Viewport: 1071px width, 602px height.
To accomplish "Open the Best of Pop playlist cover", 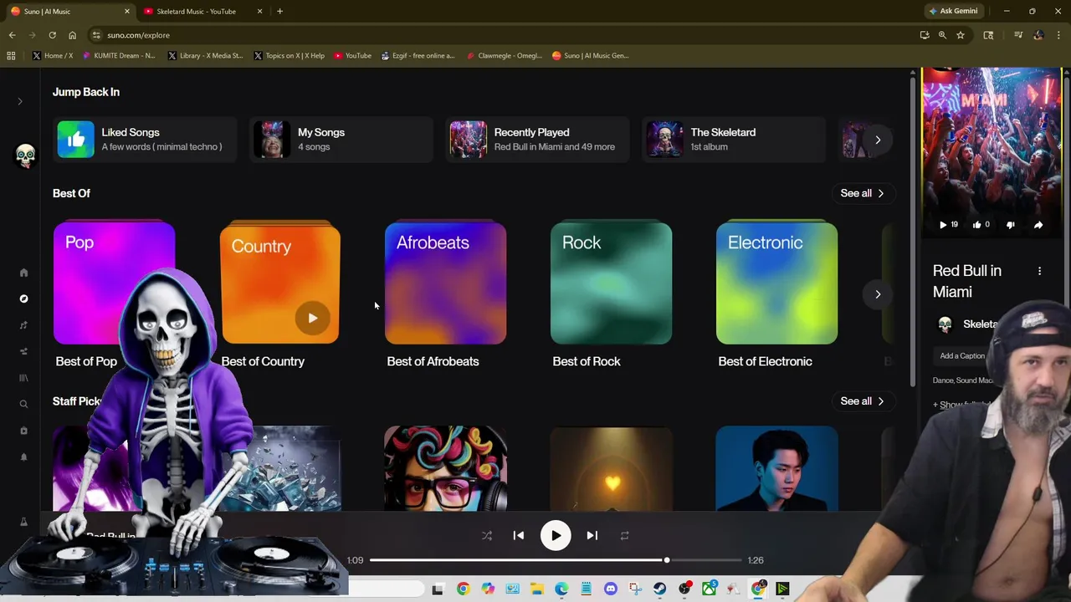I will point(114,283).
